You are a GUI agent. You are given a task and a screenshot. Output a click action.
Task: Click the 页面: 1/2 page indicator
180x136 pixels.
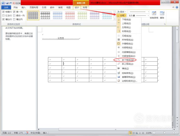[x=7, y=133]
